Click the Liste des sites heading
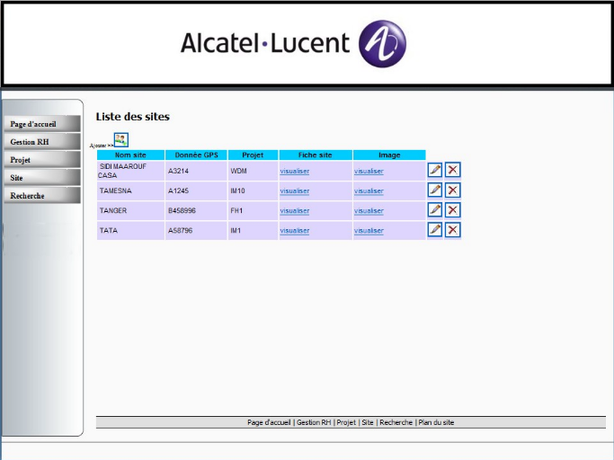 (133, 117)
